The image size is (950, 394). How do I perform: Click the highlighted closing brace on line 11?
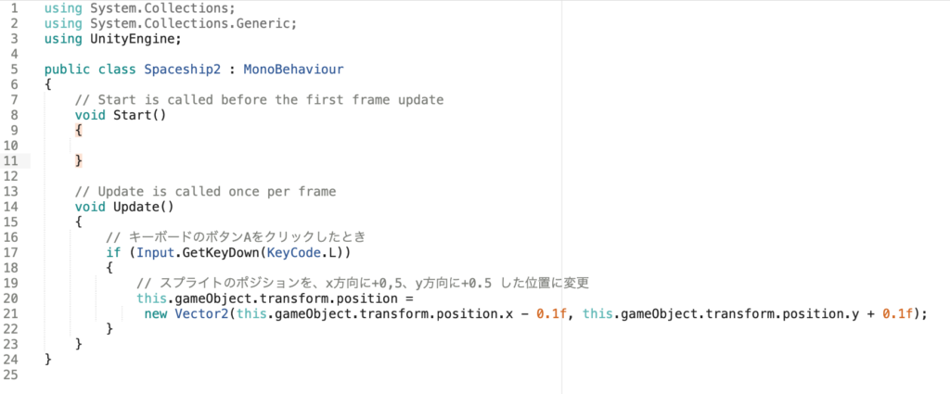(79, 161)
